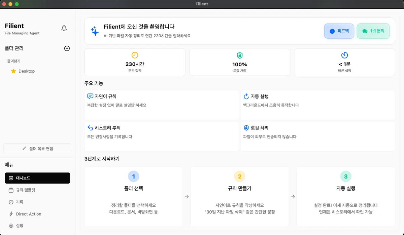Click the 연간 절약 label

pyautogui.click(x=135, y=71)
